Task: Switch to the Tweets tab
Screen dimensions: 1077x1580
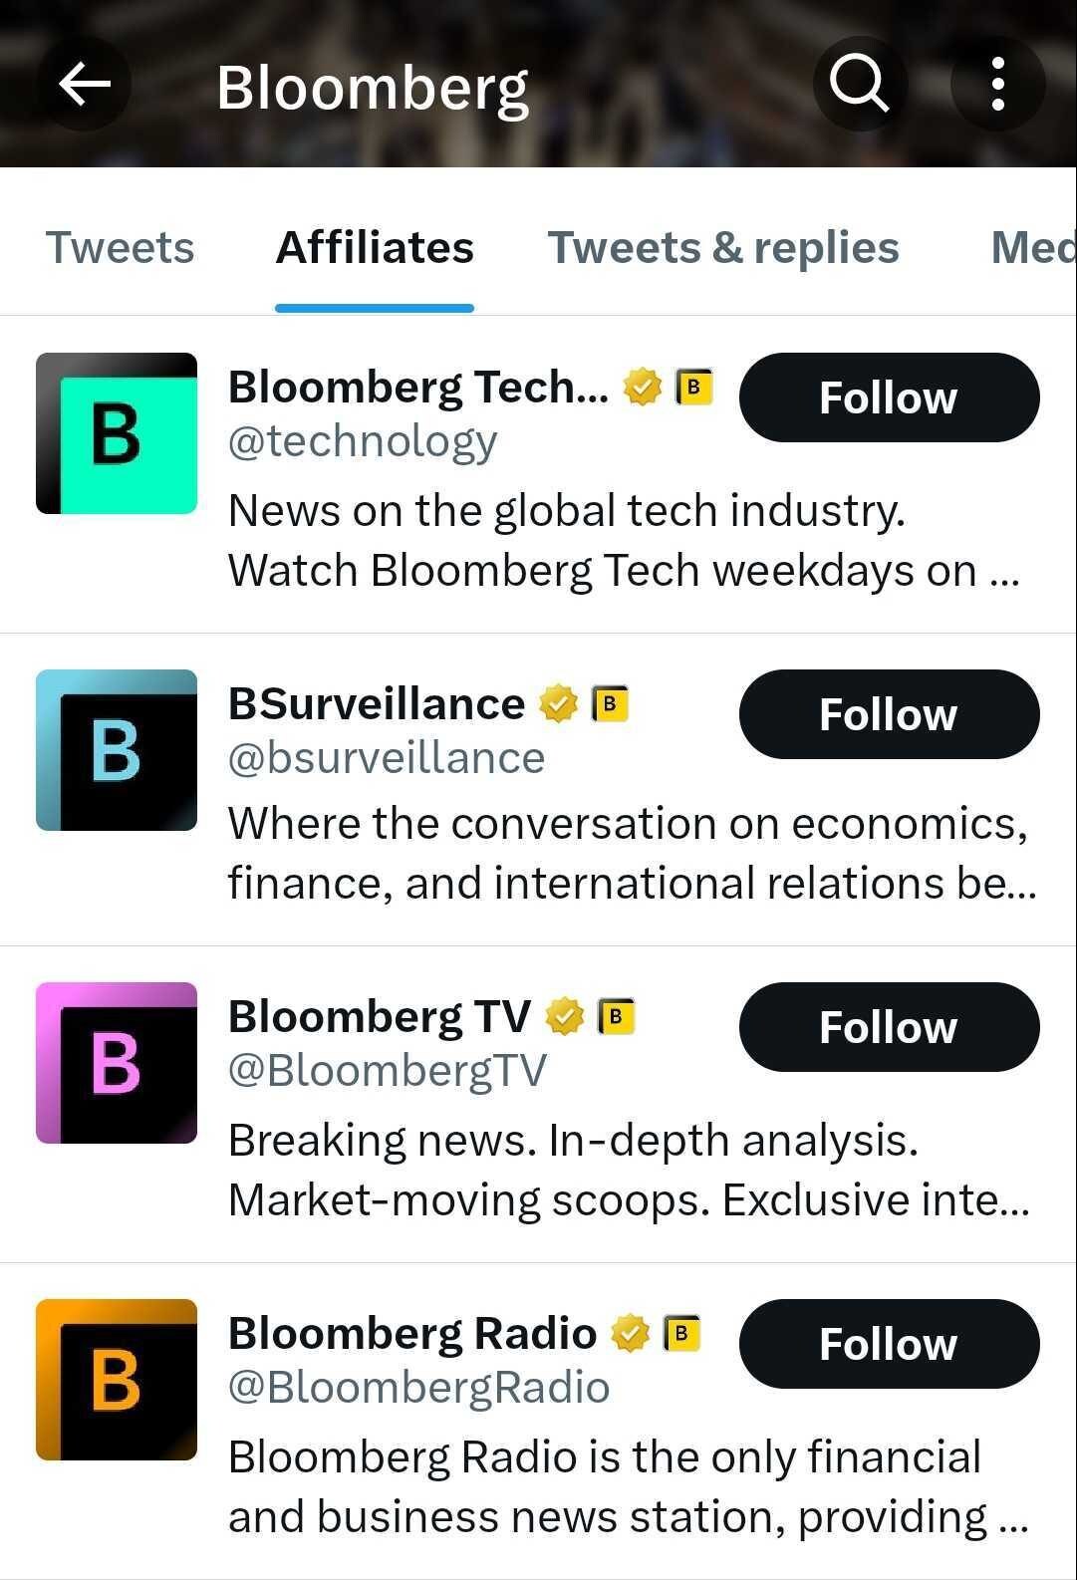Action: coord(120,247)
